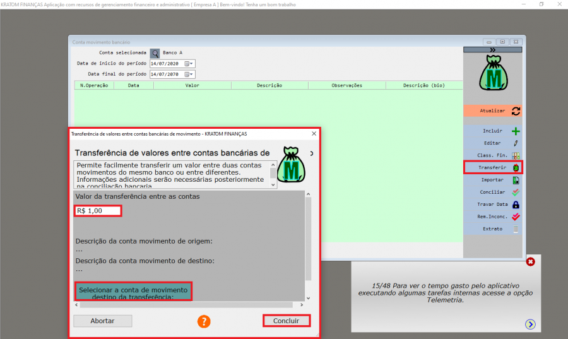Click the transfer value field R$ 1,00

(97, 210)
